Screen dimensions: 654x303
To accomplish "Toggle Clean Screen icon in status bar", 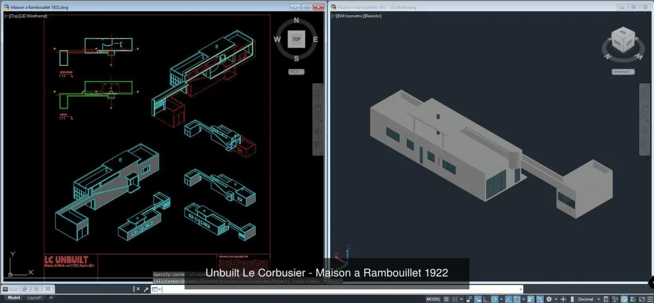I will (x=642, y=299).
